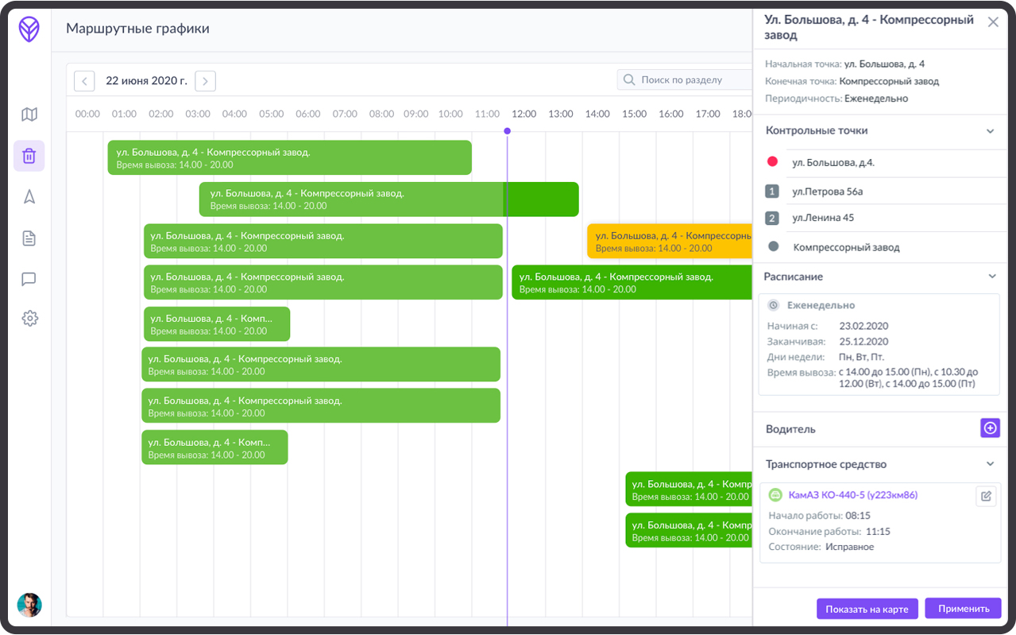The image size is (1016, 635).
Task: Open the settings gear sidebar icon
Action: [29, 319]
